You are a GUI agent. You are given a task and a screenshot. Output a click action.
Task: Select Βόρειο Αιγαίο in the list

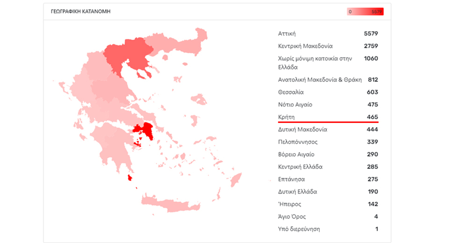coord(328,154)
